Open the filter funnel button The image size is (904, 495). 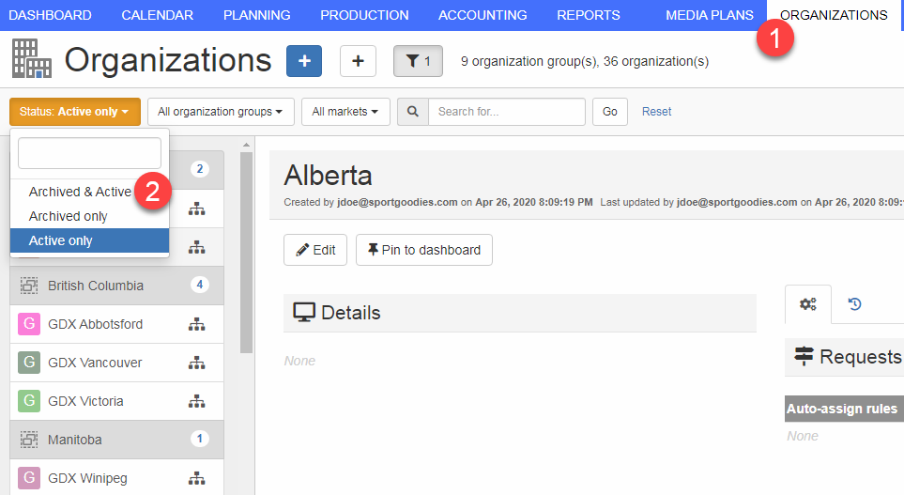[418, 61]
